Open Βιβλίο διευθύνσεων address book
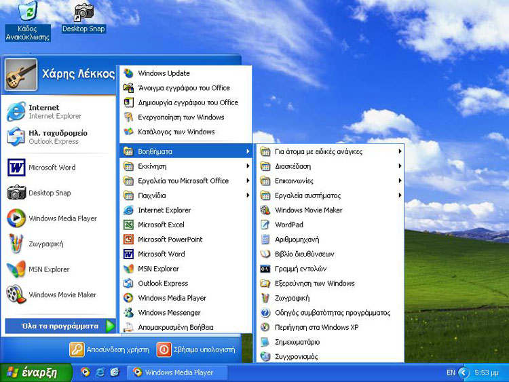 (331, 254)
